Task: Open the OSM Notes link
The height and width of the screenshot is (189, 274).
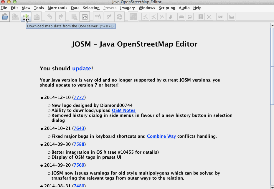Action: [x=123, y=110]
